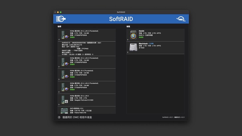Click the "2 TB … APFS" capacity line of Macintosh
Viewport: 242px width, 136px height.
[x=150, y=46]
